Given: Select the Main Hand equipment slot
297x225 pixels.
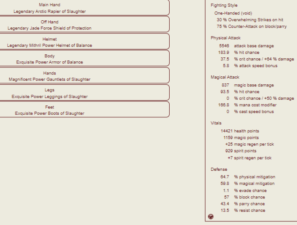Looking at the screenshot, I should 49,8.
